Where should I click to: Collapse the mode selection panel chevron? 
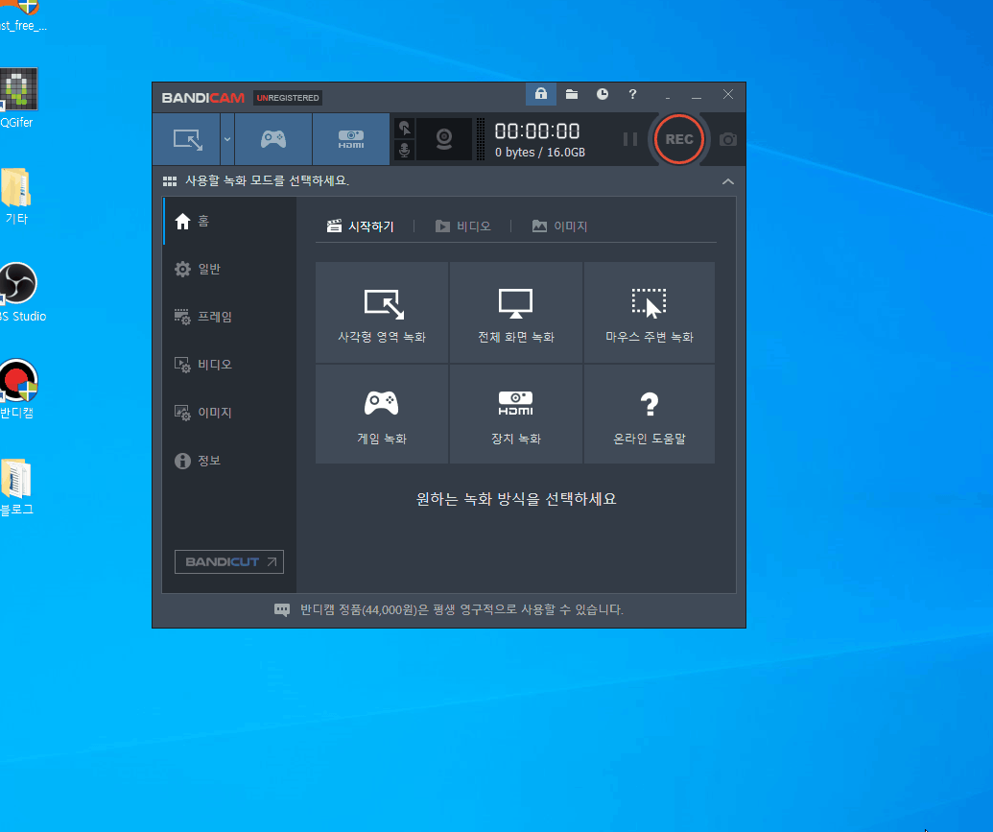(x=727, y=181)
